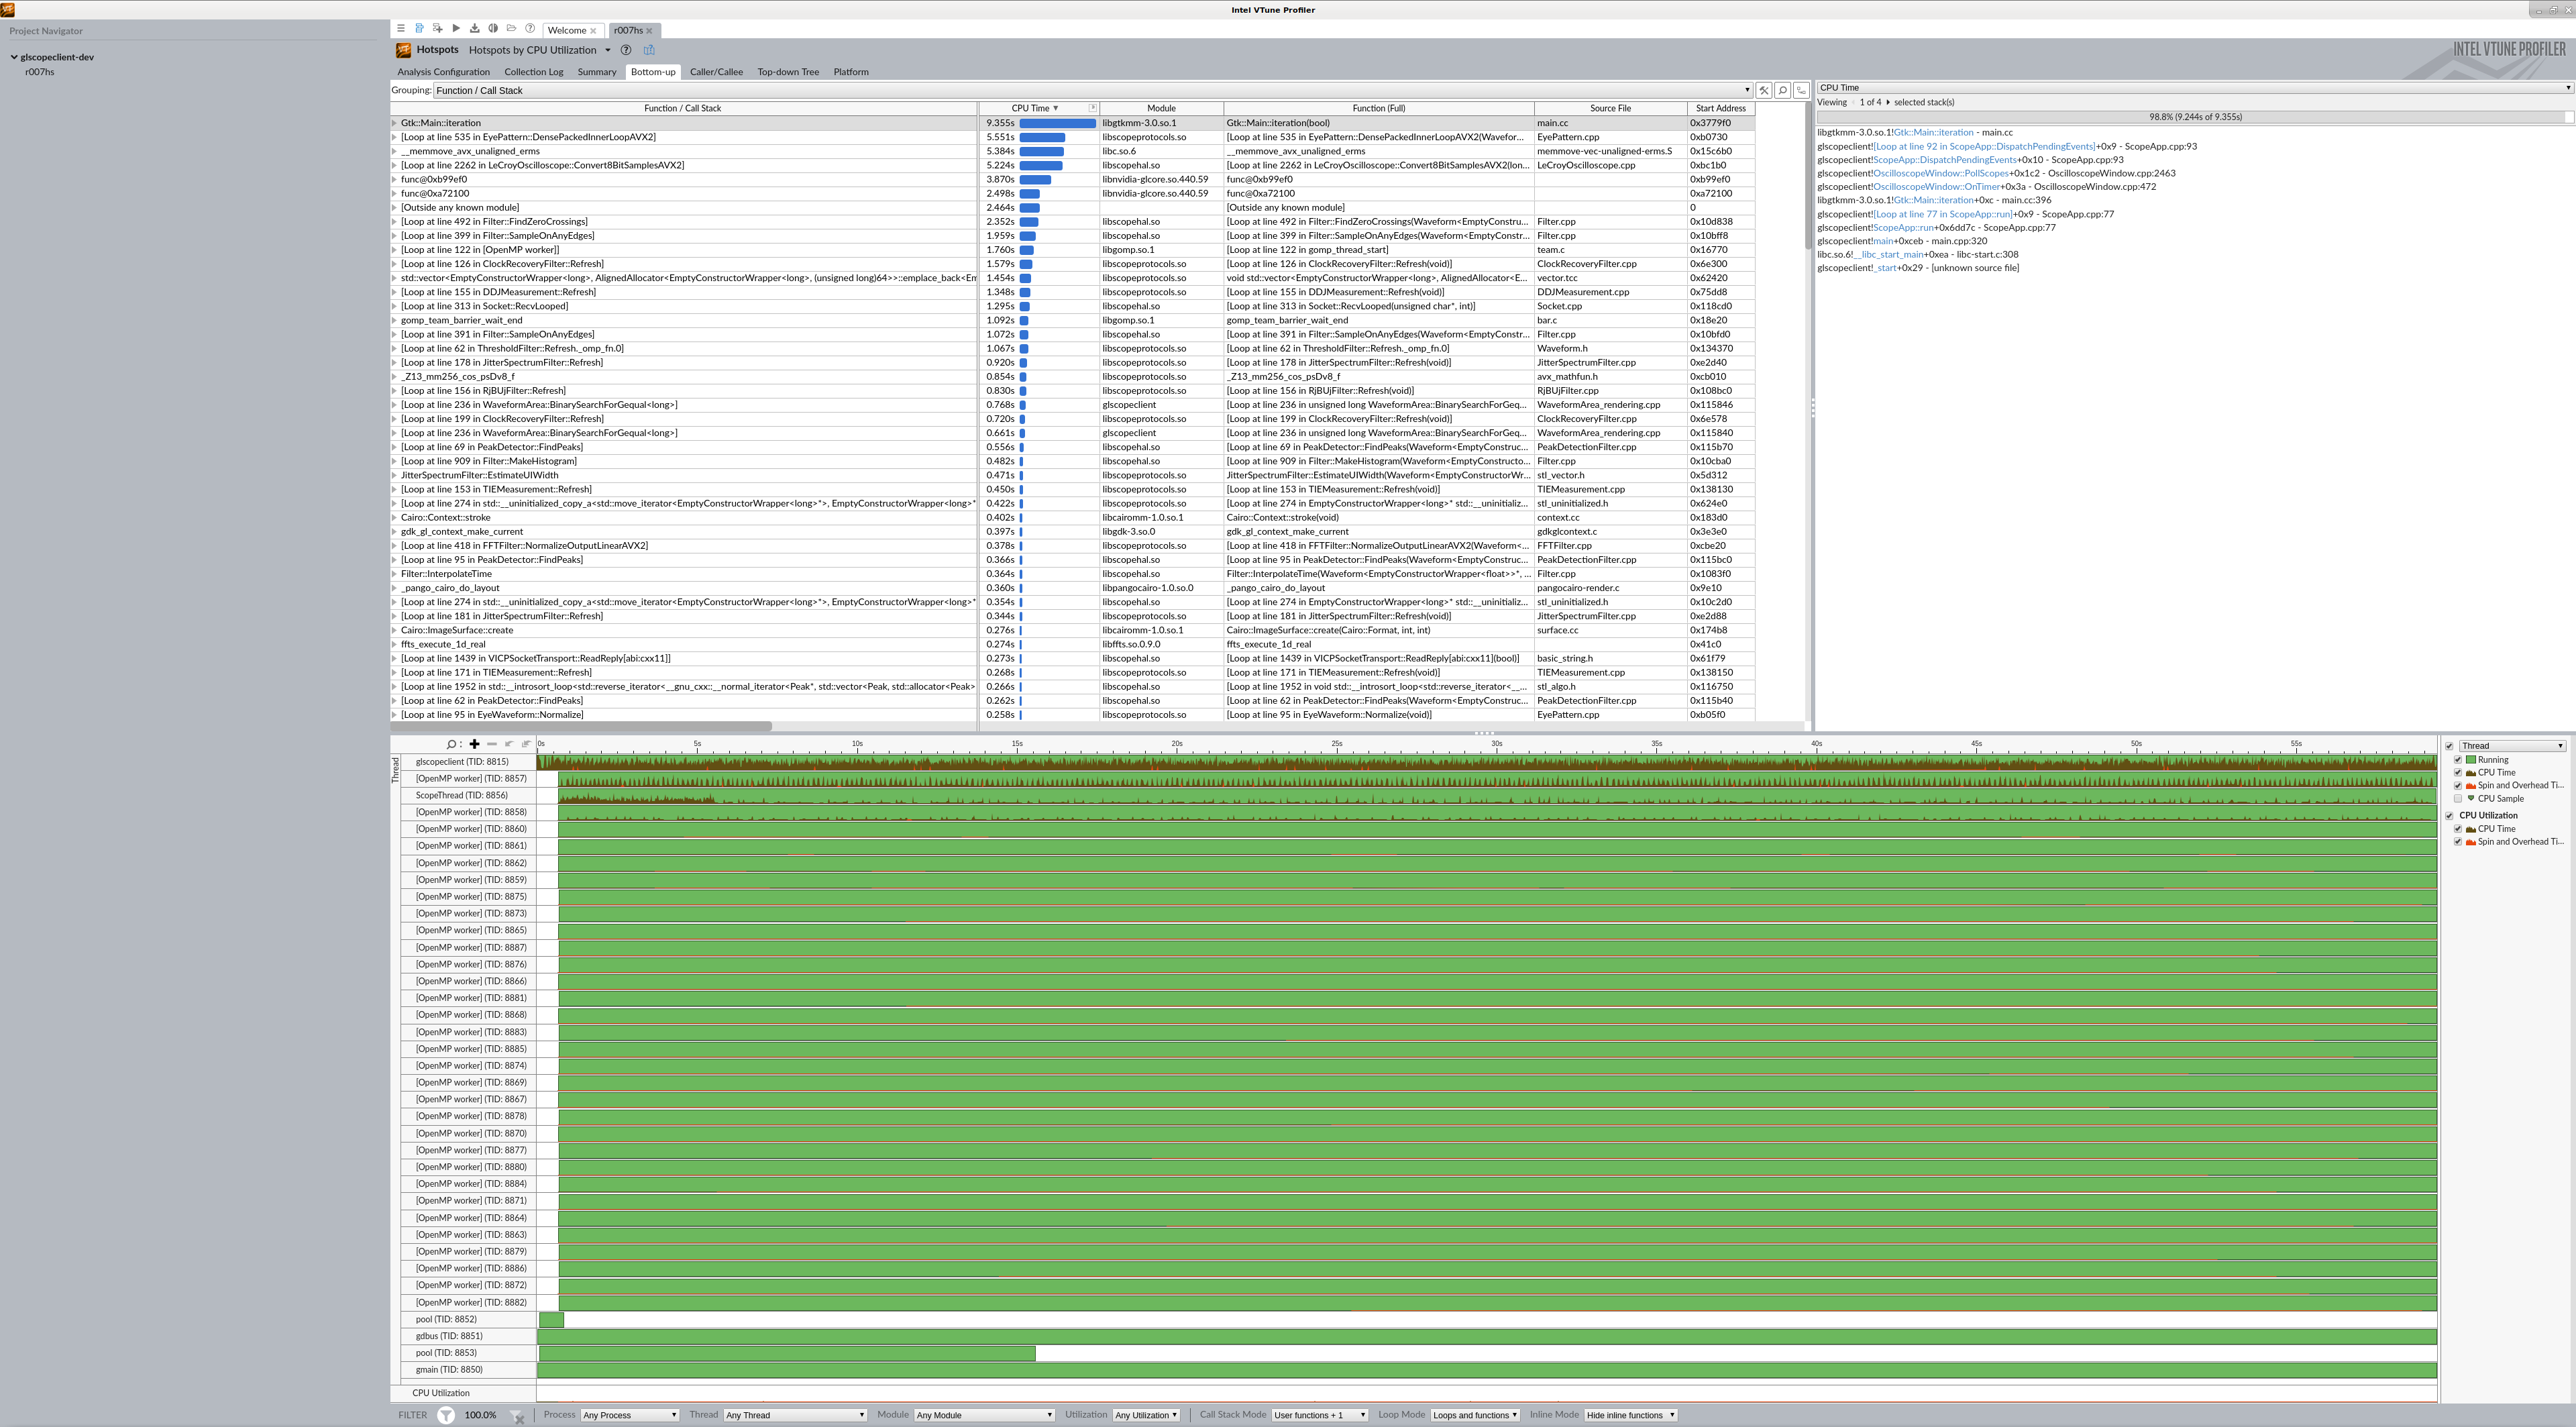Viewport: 2576px width, 1427px height.
Task: Click the compare results icon
Action: (493, 29)
